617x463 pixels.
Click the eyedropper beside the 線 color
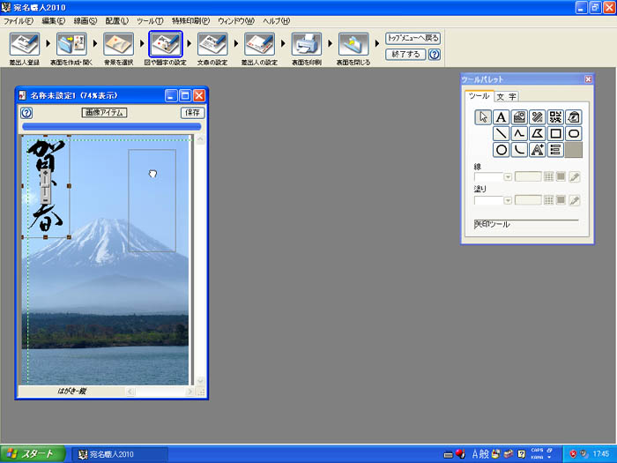coord(575,176)
